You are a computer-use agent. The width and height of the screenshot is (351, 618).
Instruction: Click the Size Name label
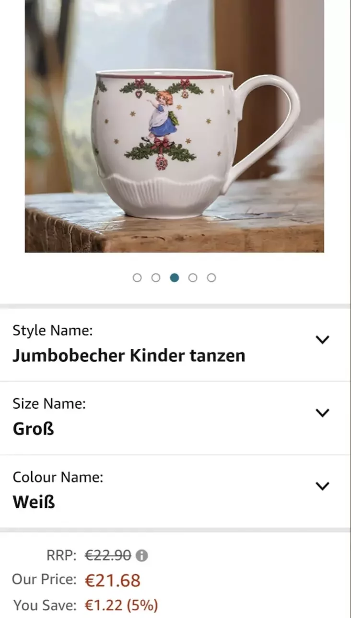coord(49,404)
